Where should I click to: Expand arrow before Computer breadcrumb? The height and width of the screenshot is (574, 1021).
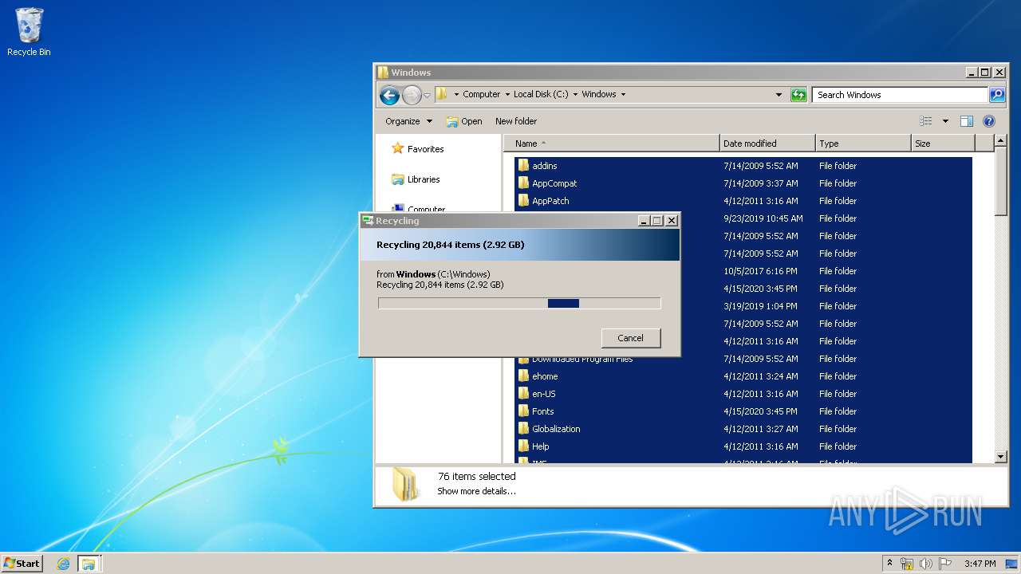coord(456,94)
